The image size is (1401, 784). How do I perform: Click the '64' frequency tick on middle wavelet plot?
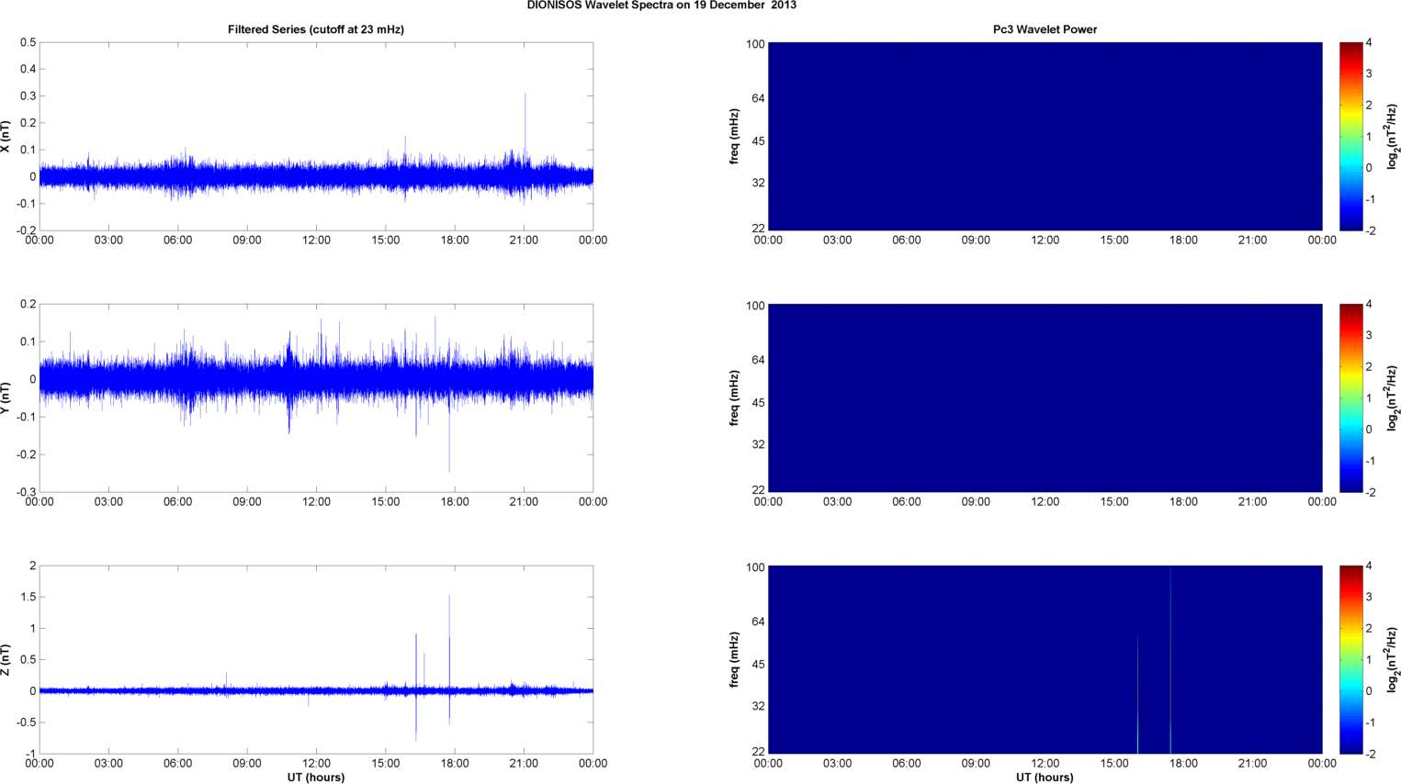point(758,360)
